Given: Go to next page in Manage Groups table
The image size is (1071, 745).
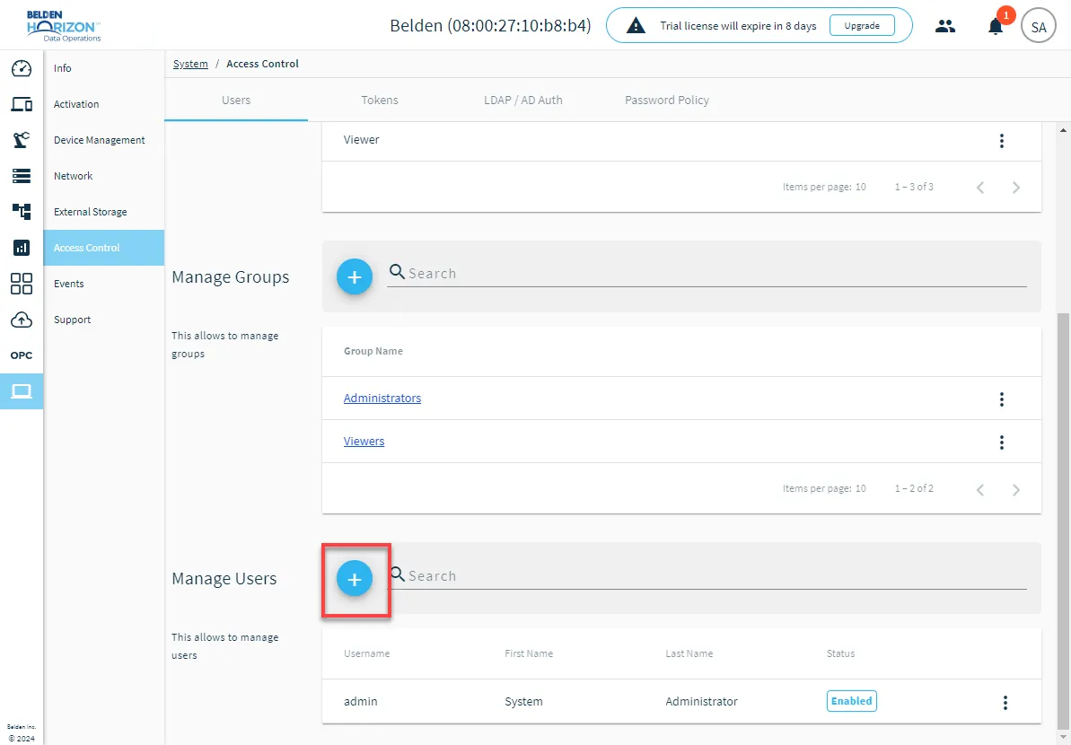Looking at the screenshot, I should pos(1016,489).
